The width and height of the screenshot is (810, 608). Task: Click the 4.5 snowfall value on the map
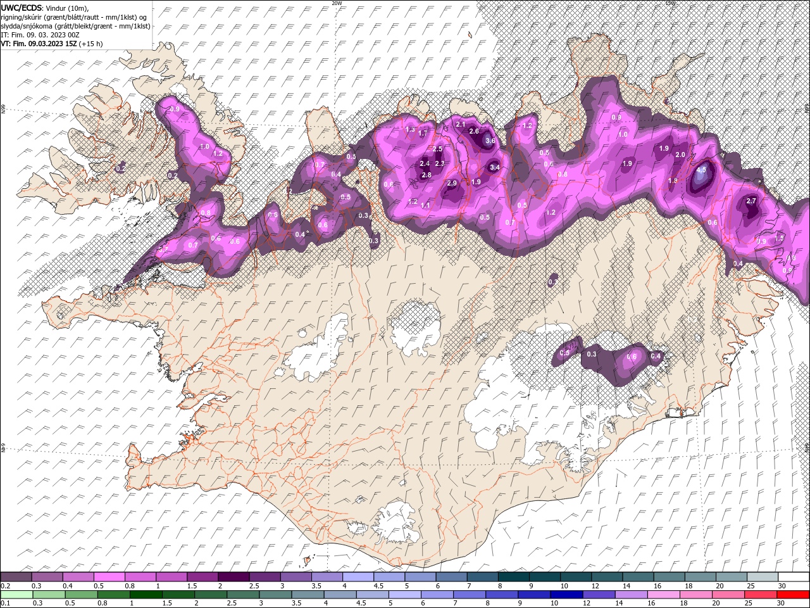pyautogui.click(x=701, y=170)
